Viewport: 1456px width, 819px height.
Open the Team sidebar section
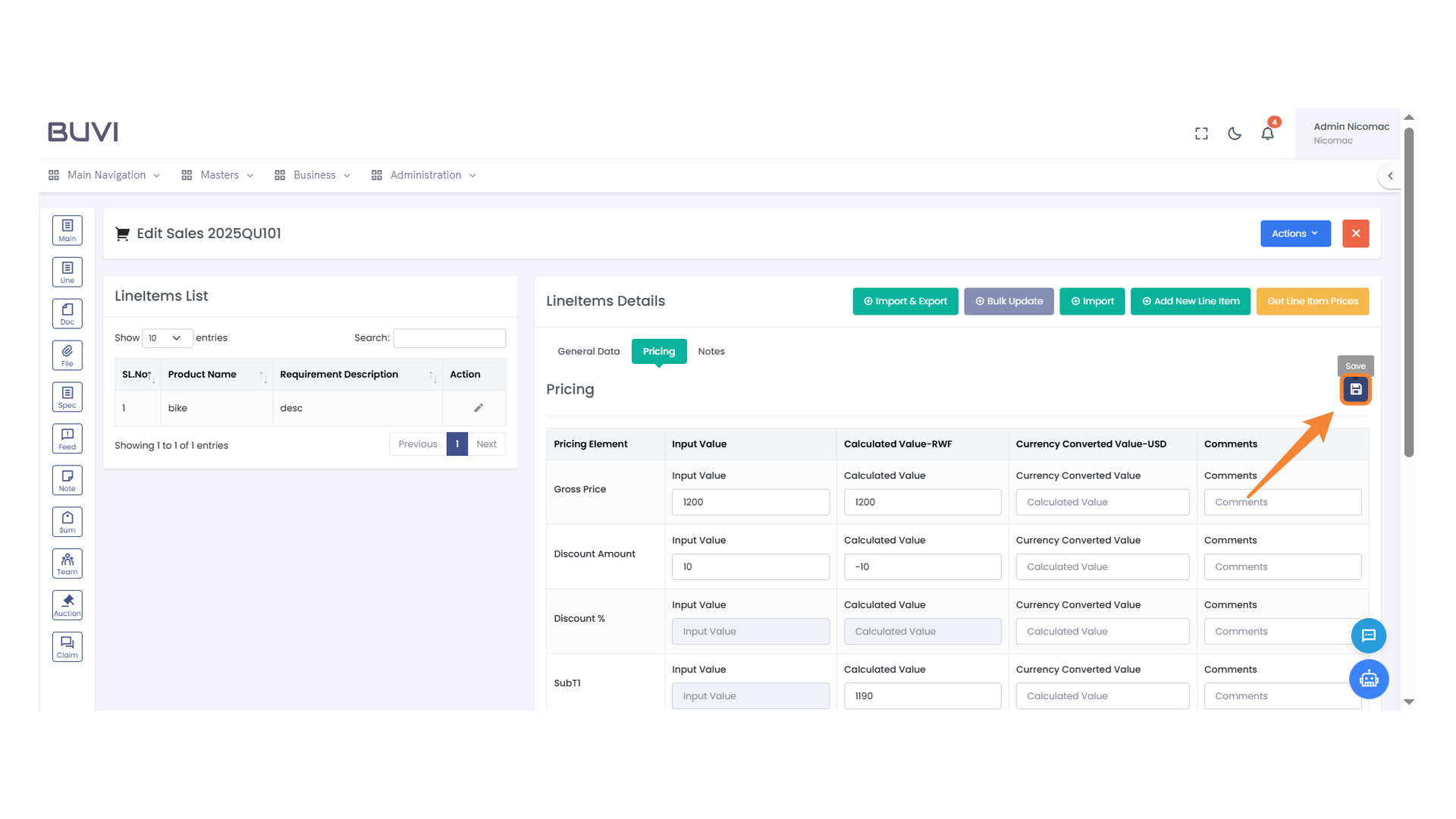click(x=67, y=563)
